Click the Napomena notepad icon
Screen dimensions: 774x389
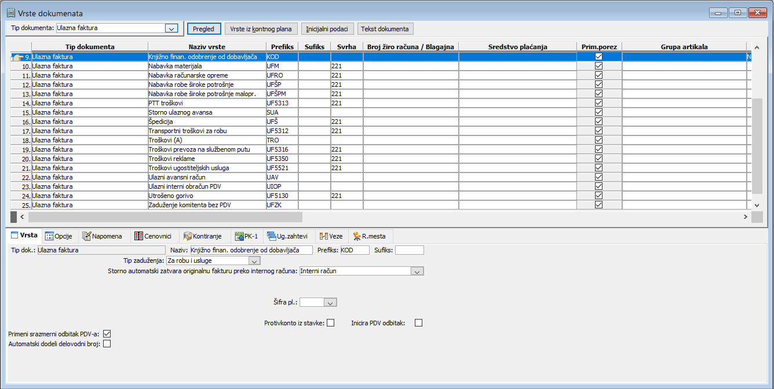pyautogui.click(x=87, y=236)
